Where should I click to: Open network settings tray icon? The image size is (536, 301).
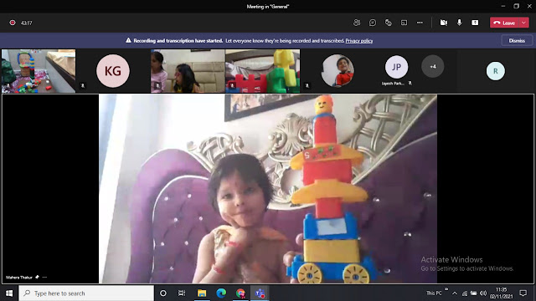[465, 293]
